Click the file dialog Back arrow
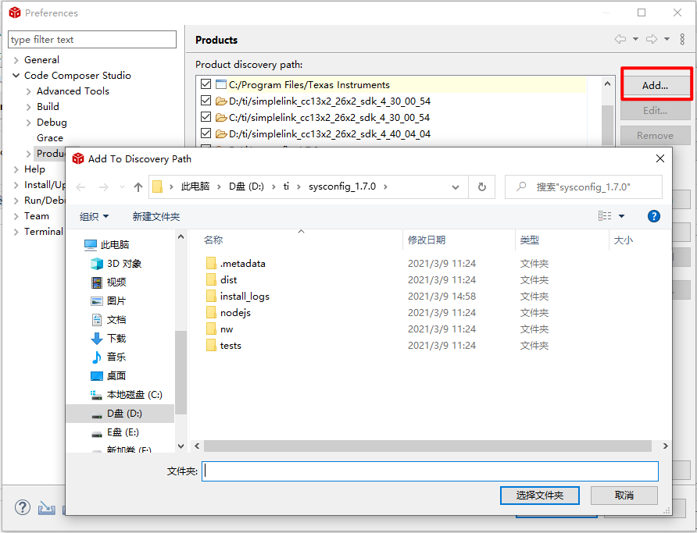 pyautogui.click(x=81, y=187)
